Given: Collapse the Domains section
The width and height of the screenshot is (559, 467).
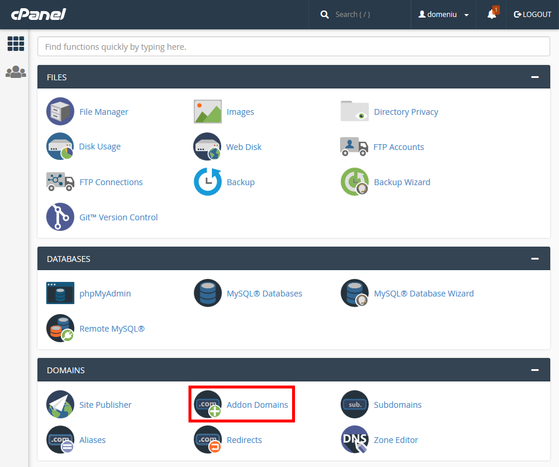Looking at the screenshot, I should click(x=535, y=370).
